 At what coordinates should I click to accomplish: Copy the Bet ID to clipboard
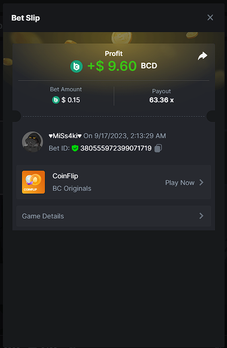158,148
